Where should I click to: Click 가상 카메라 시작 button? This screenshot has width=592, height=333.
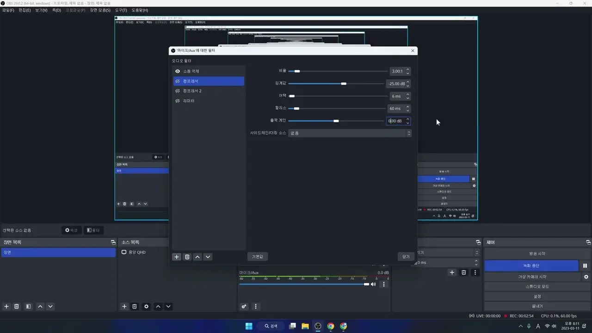[x=532, y=277]
